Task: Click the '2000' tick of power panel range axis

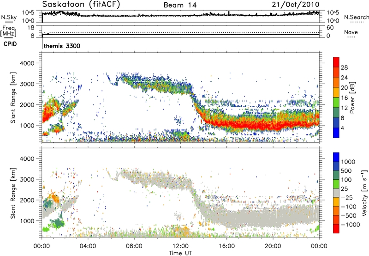Action: point(27,104)
